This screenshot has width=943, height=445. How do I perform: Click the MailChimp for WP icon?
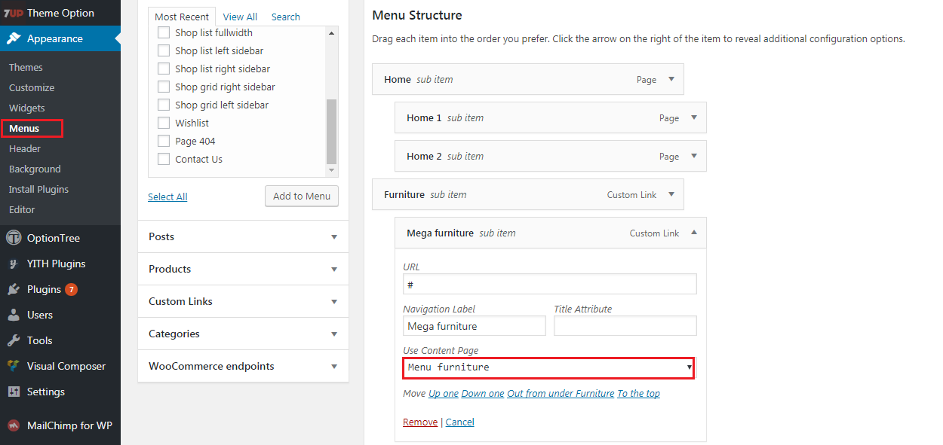(14, 425)
